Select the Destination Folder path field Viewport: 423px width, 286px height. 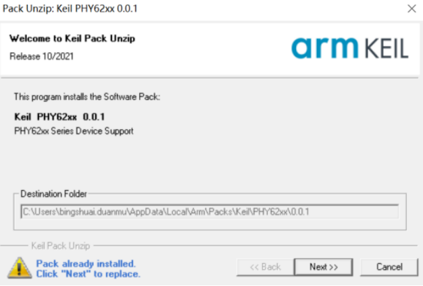[210, 212]
